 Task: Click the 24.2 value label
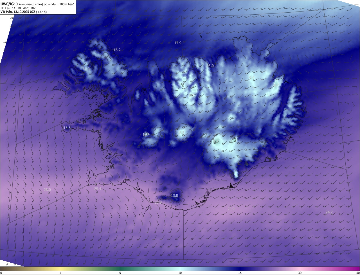(329, 212)
